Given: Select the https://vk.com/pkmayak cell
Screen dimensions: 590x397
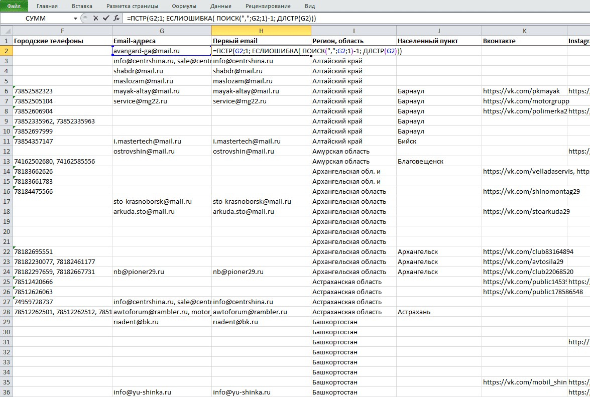Looking at the screenshot, I should coord(525,91).
